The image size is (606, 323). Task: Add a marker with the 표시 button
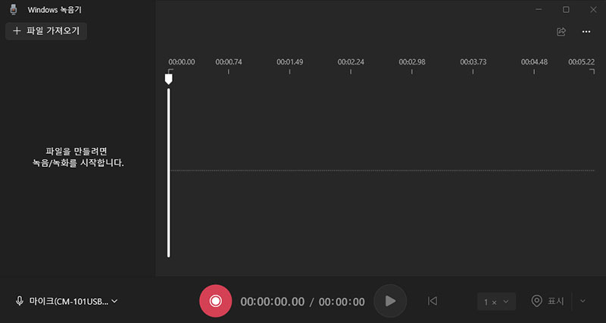point(548,301)
